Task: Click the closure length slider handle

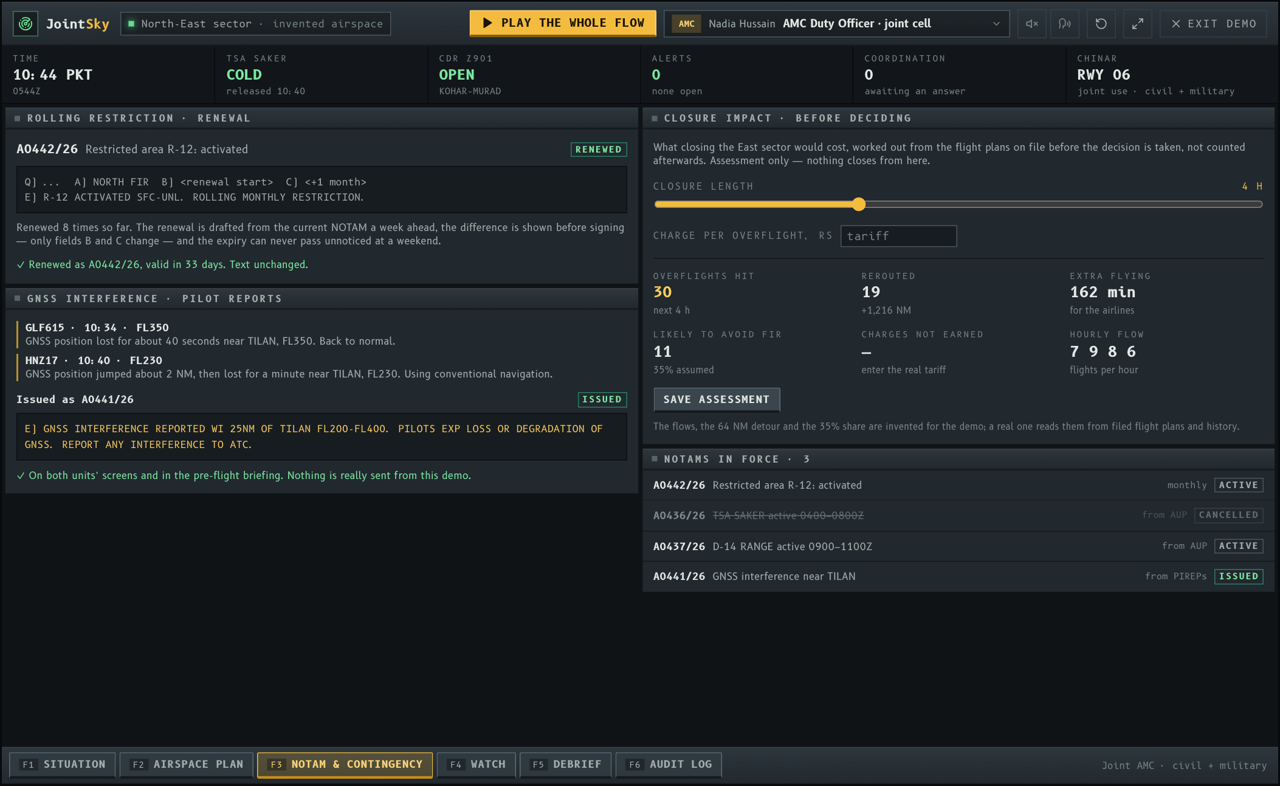Action: click(858, 204)
